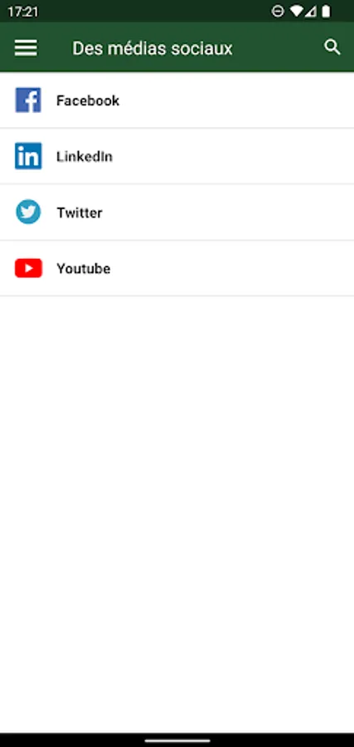This screenshot has width=354, height=747.
Task: Click the Facebook logo icon
Action: pyautogui.click(x=28, y=100)
